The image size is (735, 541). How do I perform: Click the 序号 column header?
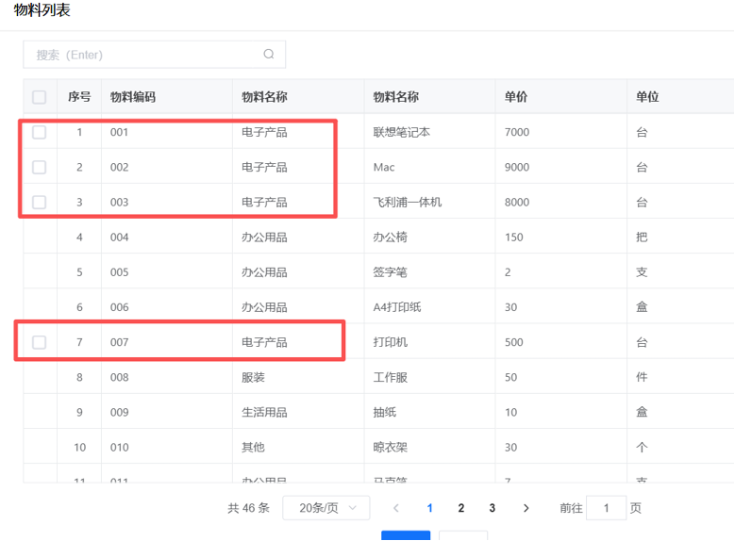tap(79, 97)
